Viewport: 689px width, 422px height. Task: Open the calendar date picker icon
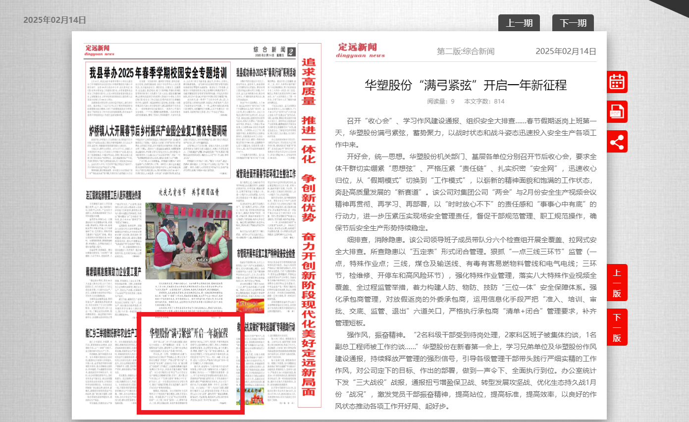click(617, 82)
